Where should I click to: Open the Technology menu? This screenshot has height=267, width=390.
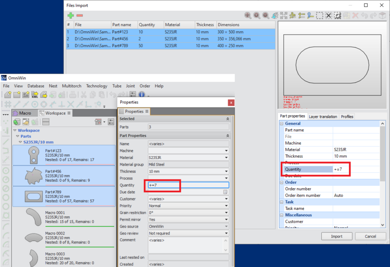click(97, 86)
